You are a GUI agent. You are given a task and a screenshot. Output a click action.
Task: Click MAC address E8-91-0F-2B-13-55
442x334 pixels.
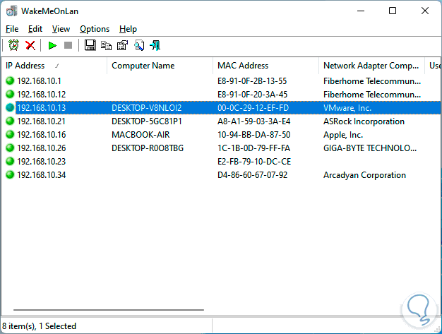pos(252,81)
